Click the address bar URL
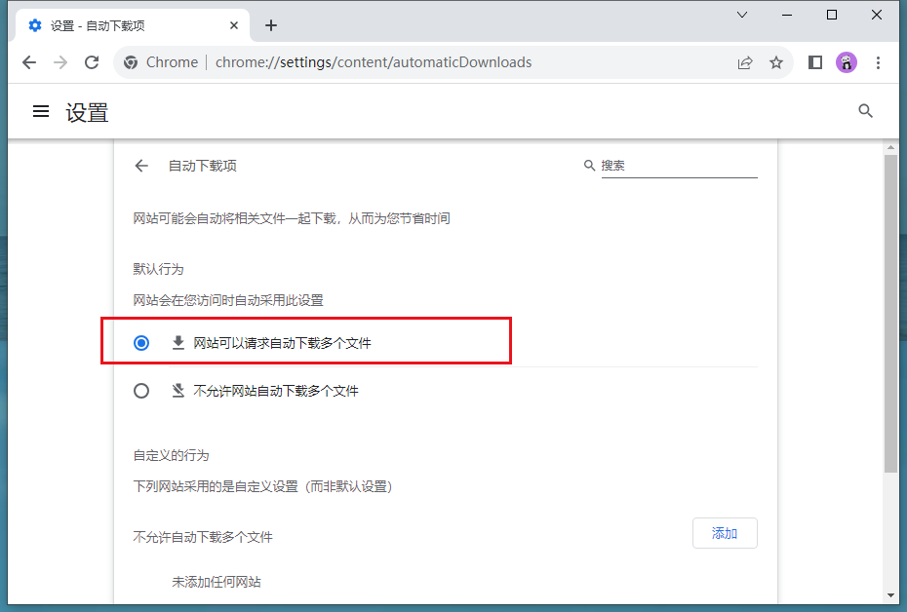The height and width of the screenshot is (612, 907). (x=374, y=62)
